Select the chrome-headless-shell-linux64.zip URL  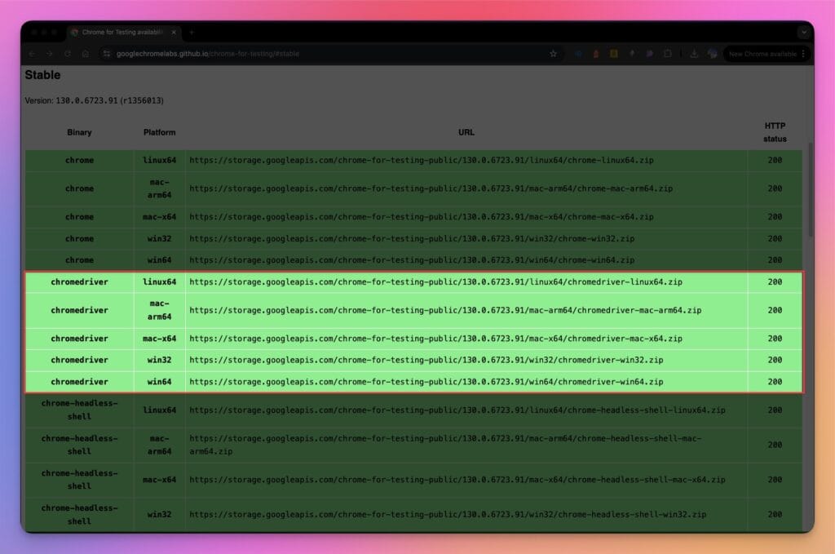pos(457,410)
